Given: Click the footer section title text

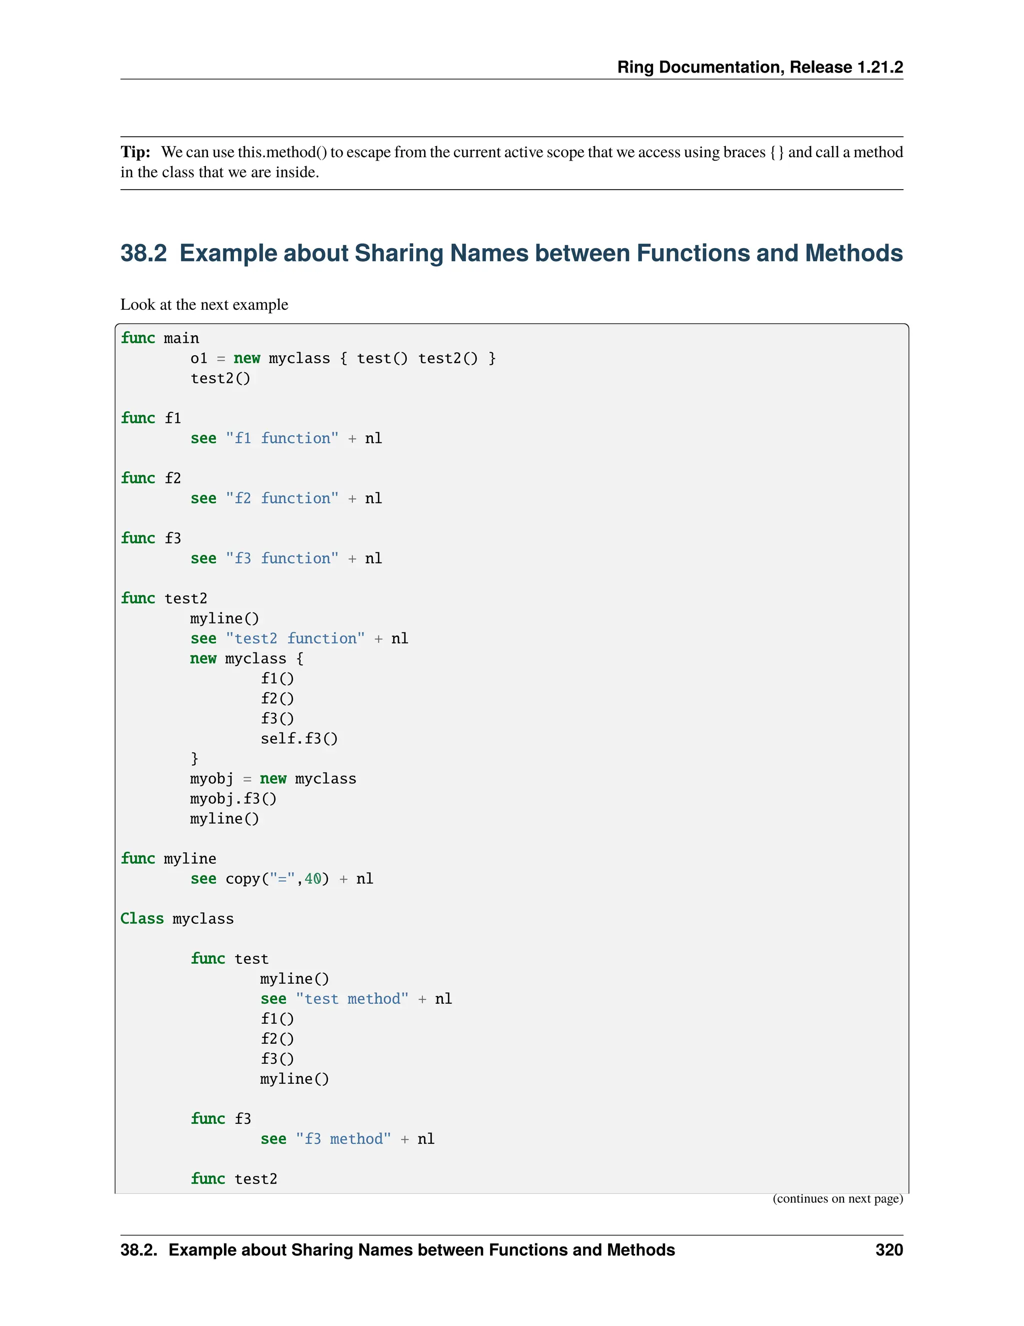Looking at the screenshot, I should pyautogui.click(x=397, y=1250).
